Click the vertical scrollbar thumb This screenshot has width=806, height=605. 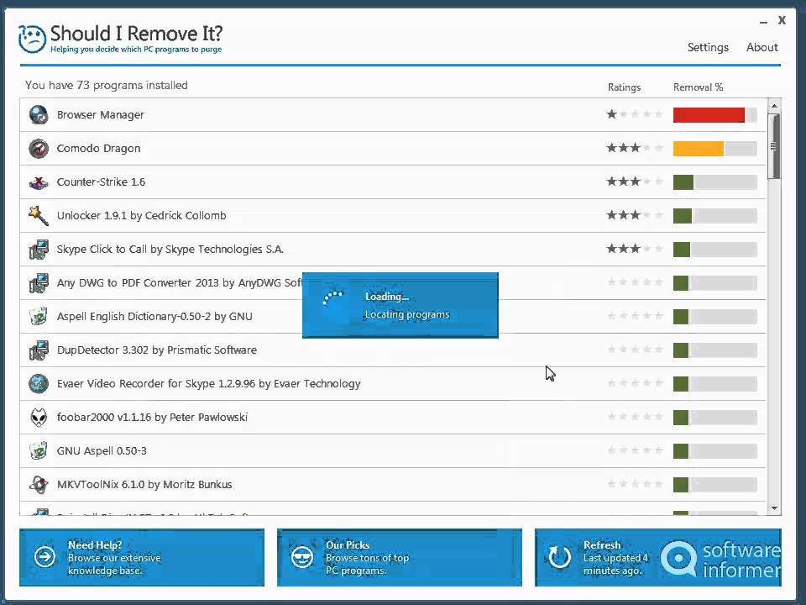tap(774, 146)
